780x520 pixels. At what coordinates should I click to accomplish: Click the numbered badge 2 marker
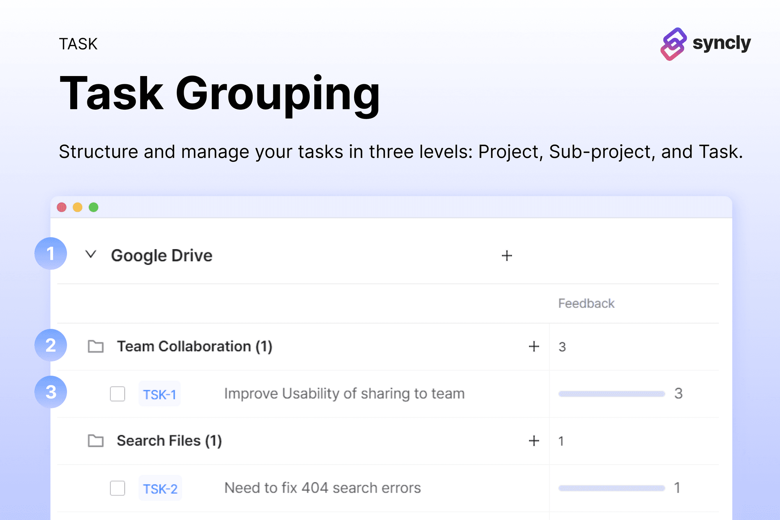click(x=51, y=345)
